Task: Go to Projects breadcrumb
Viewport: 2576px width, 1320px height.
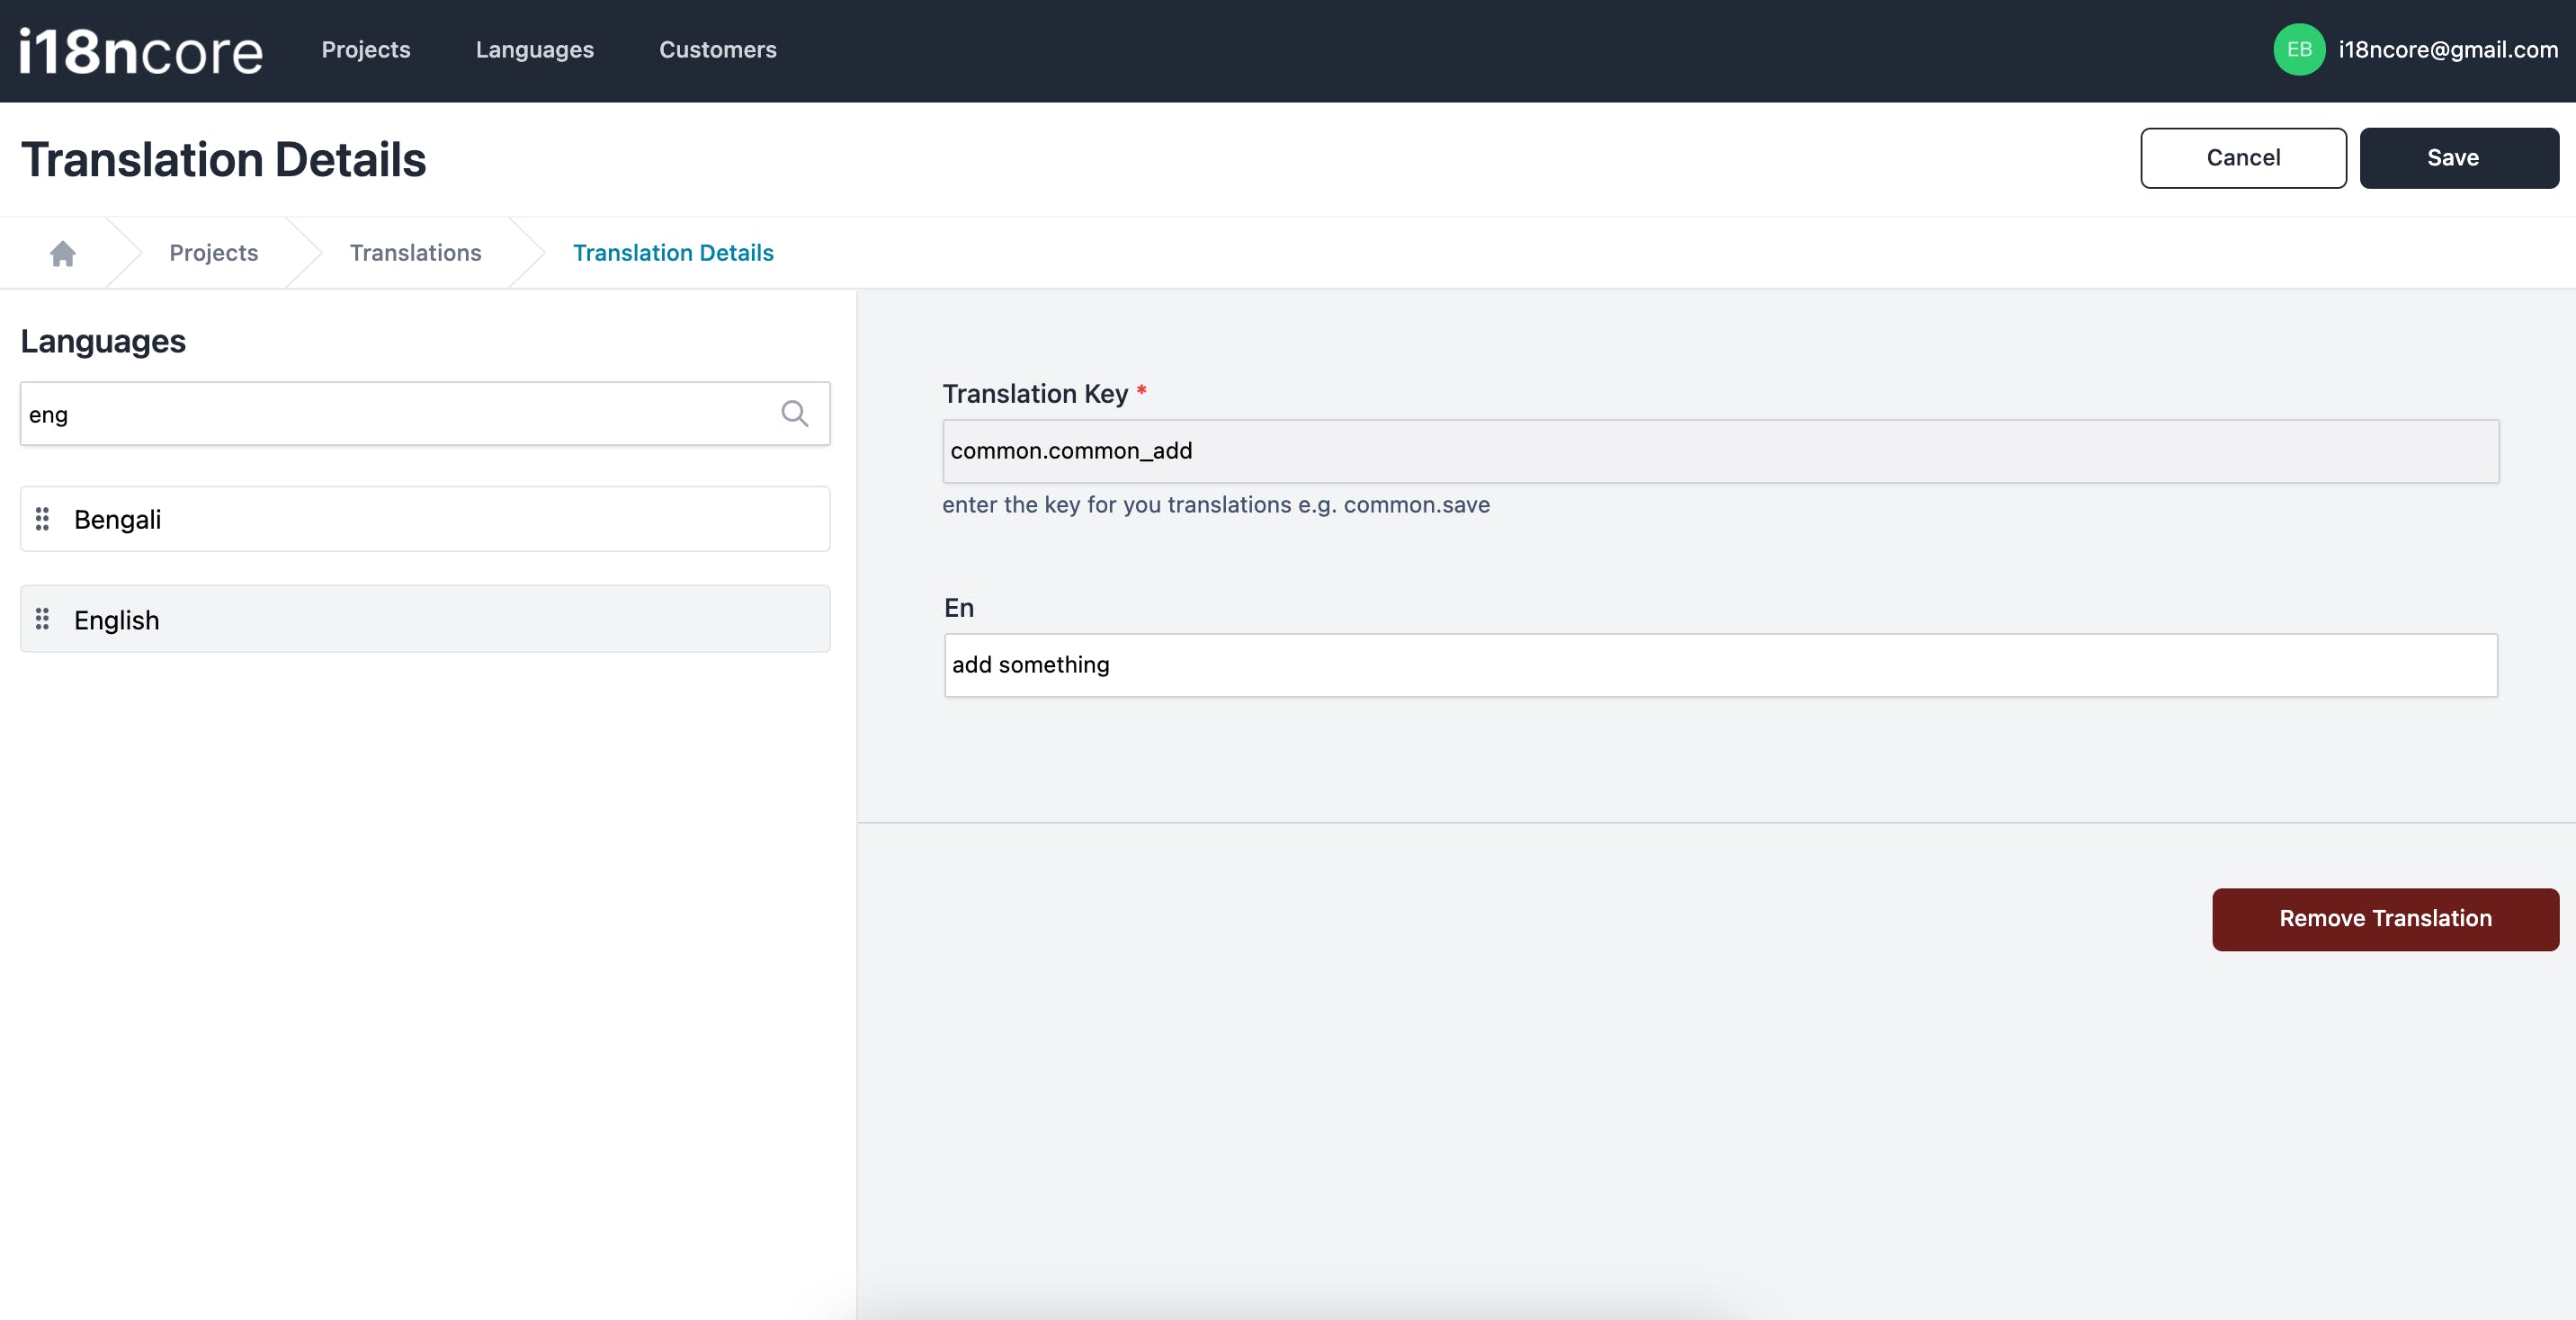Action: [x=213, y=253]
